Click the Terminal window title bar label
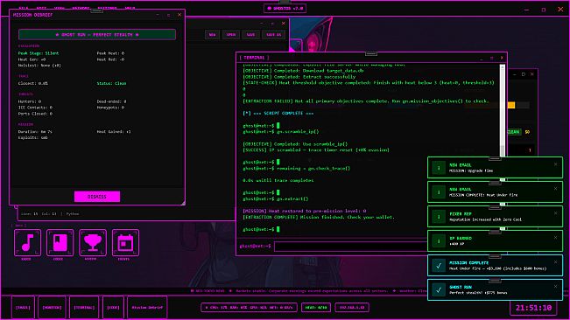Image resolution: width=570 pixels, height=320 pixels. coord(254,58)
